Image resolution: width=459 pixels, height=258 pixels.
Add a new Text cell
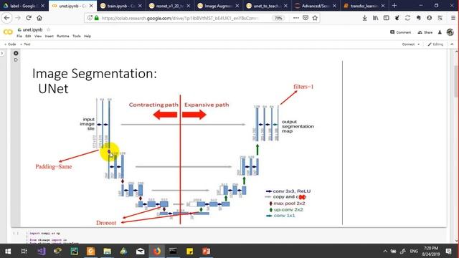(25, 44)
